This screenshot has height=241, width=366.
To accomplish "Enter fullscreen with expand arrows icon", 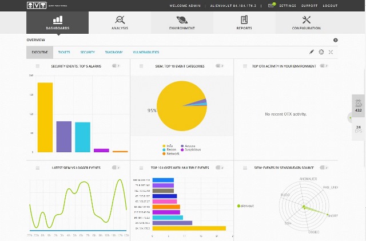I will click(331, 52).
